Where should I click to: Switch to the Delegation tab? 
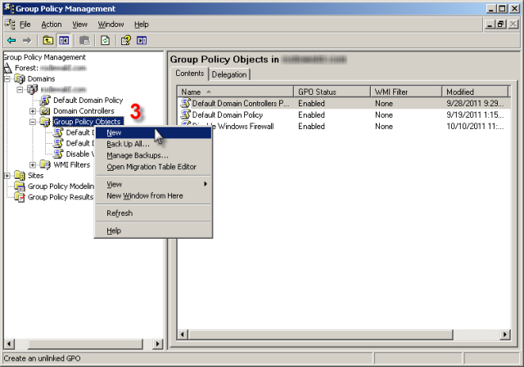229,74
